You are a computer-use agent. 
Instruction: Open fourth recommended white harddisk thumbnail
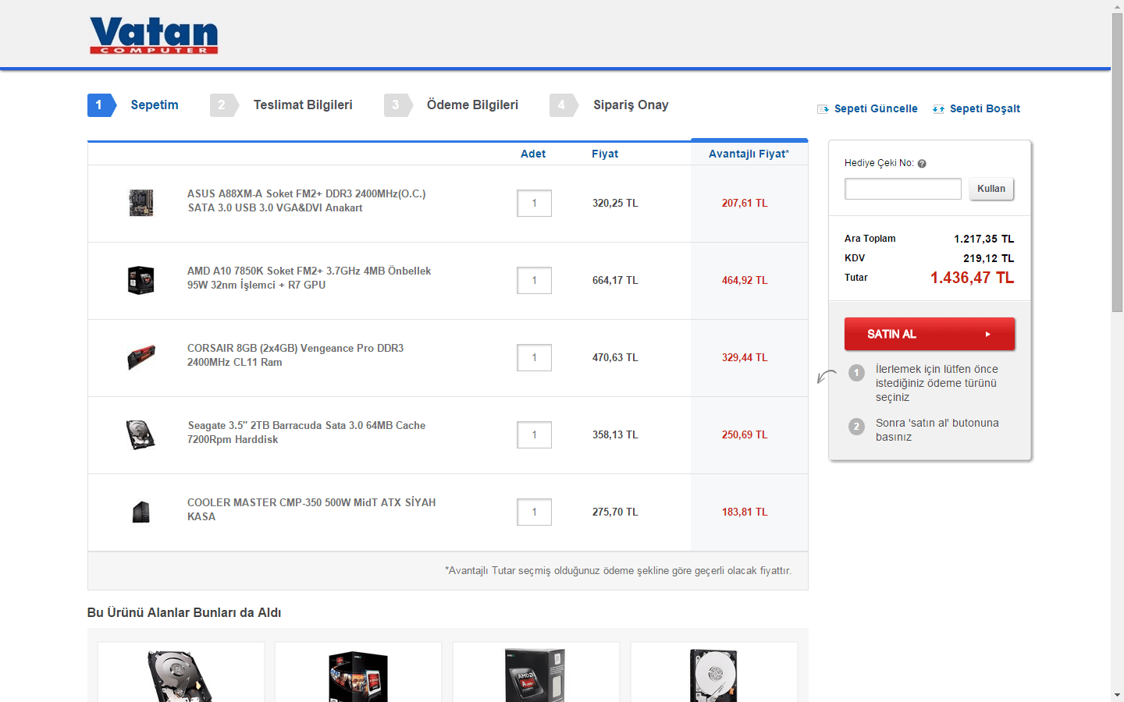(713, 675)
